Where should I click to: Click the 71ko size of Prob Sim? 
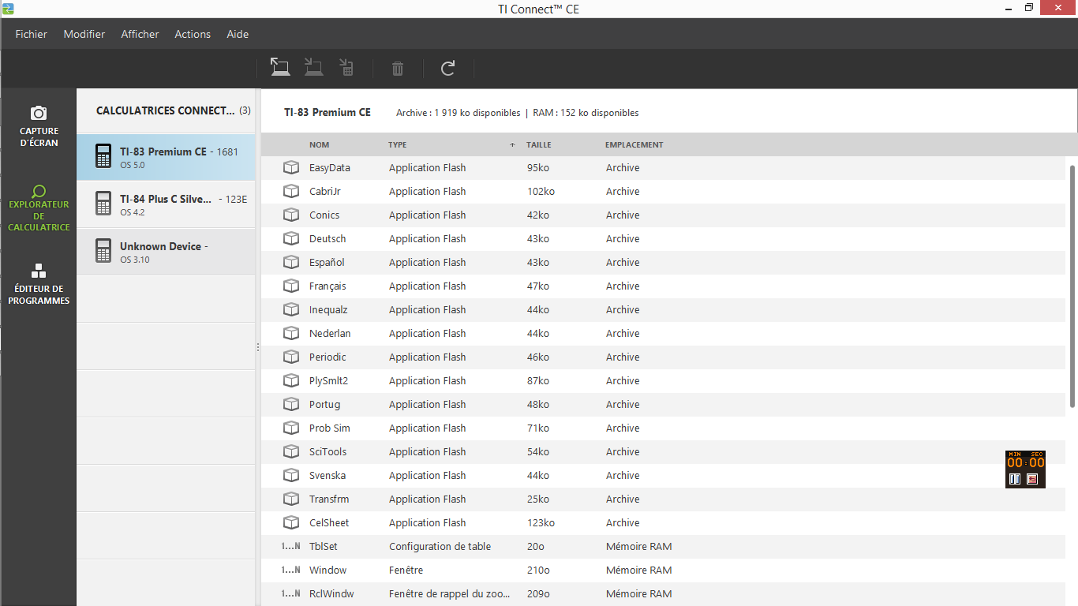coord(538,428)
